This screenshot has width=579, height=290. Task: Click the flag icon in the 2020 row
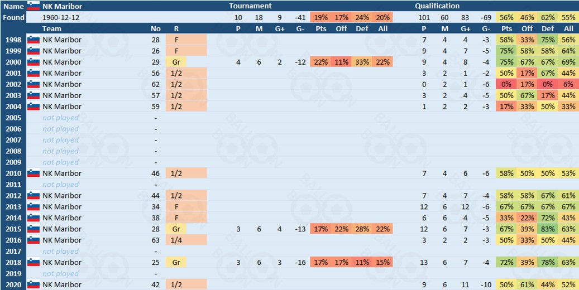(34, 285)
